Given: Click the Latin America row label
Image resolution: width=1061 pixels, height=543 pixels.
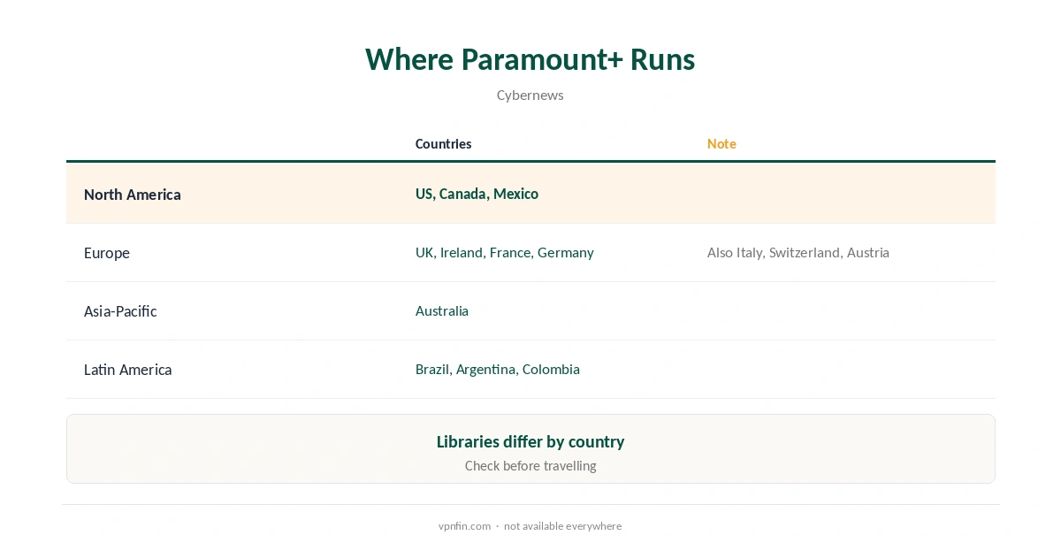Looking at the screenshot, I should point(128,370).
